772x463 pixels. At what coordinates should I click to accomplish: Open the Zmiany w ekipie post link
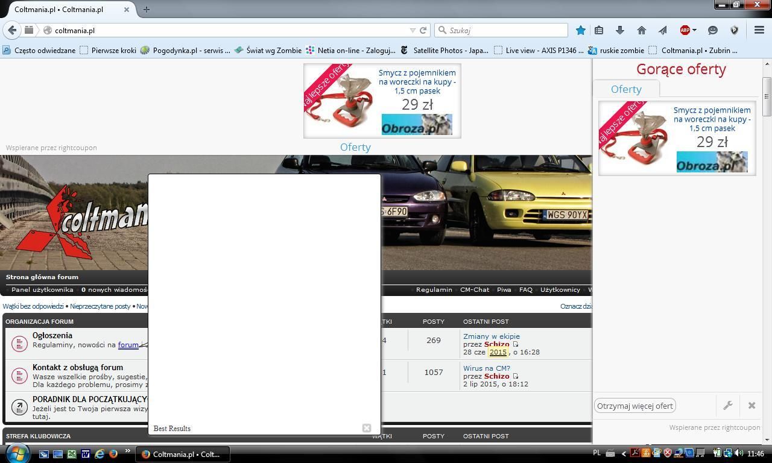click(491, 336)
